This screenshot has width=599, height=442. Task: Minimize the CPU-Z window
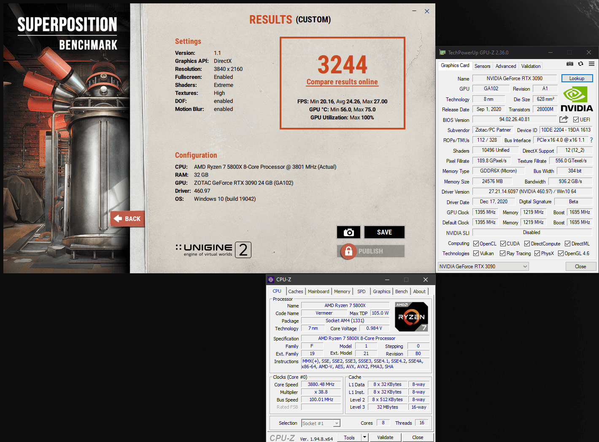[x=387, y=280]
